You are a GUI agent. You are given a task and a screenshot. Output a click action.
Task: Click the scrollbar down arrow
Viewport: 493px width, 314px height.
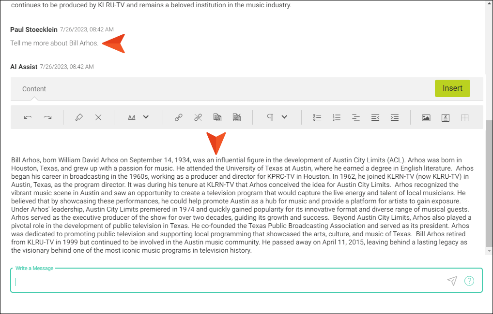(489, 251)
